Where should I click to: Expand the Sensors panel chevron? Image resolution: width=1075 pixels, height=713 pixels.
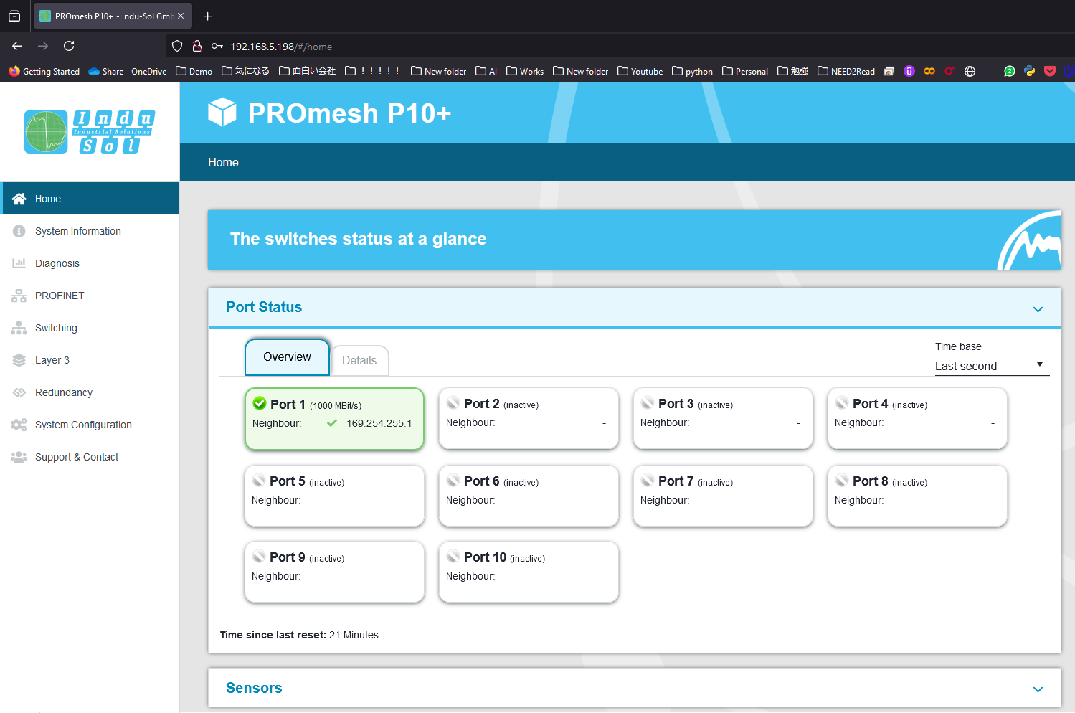(1038, 689)
